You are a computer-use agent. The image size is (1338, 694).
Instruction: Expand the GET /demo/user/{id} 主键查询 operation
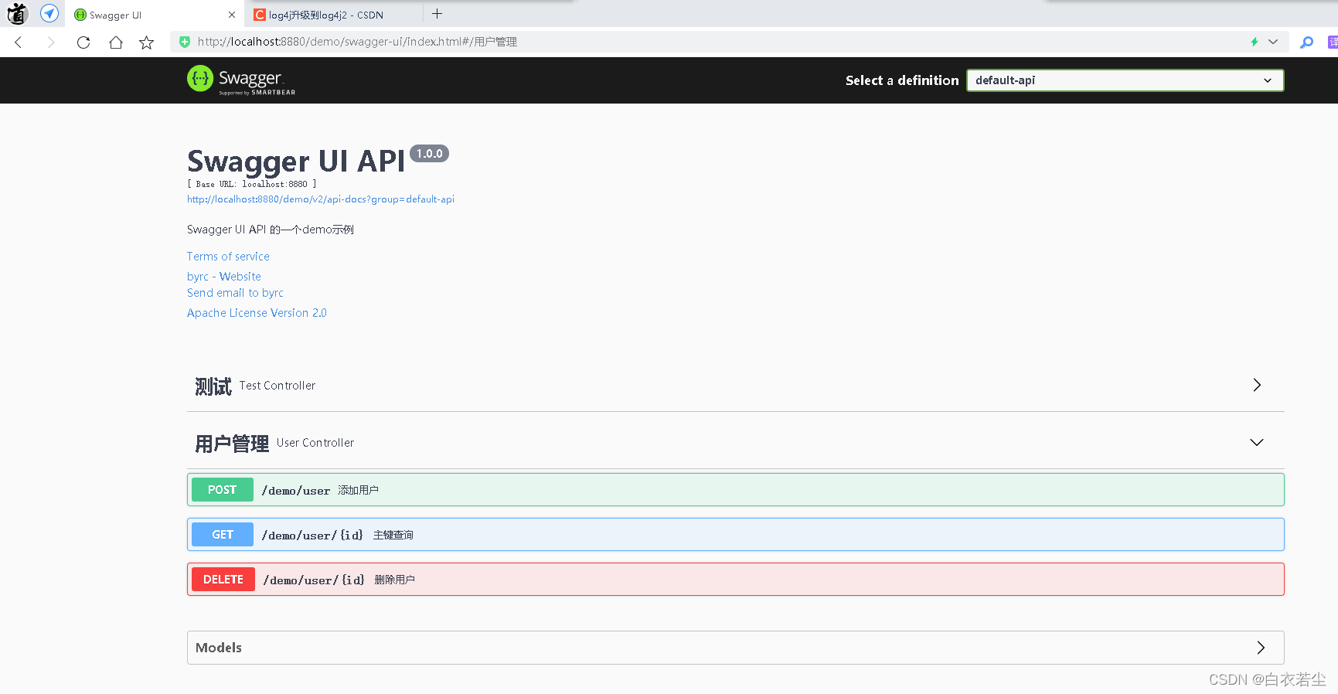pyautogui.click(x=735, y=535)
